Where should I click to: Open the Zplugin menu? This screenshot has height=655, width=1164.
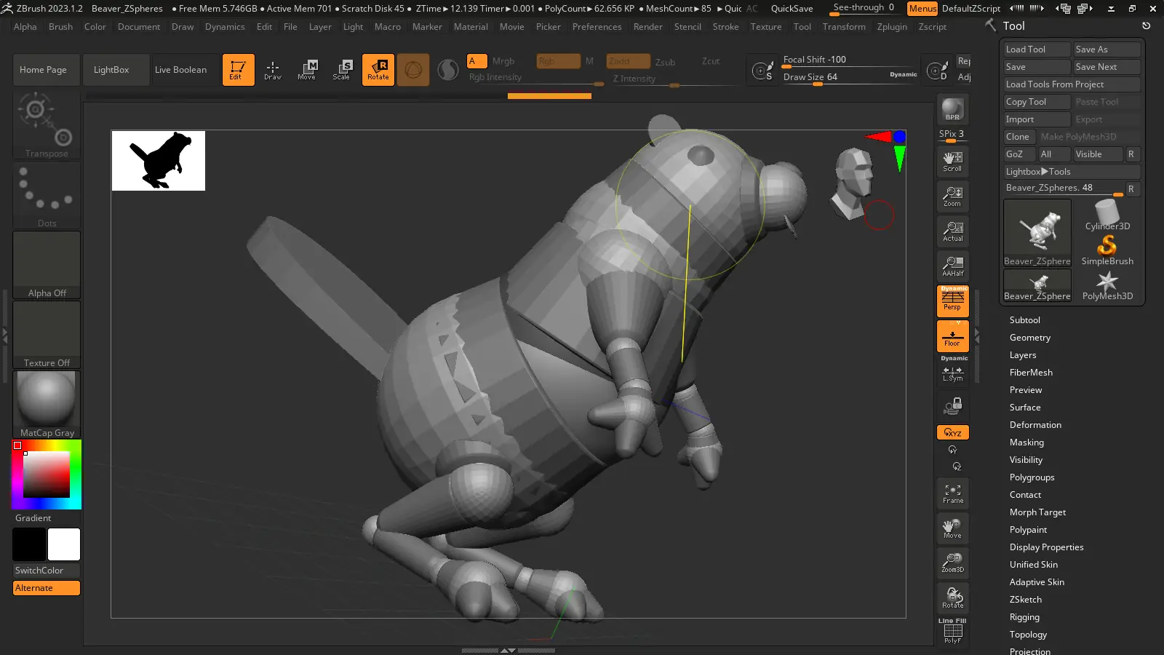point(892,27)
